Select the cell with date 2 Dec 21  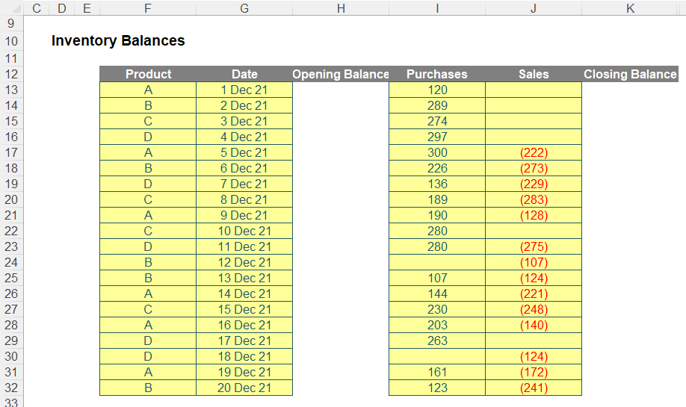tap(244, 105)
